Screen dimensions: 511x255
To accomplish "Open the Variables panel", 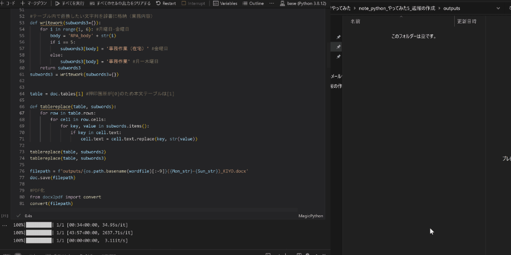I will [225, 3].
